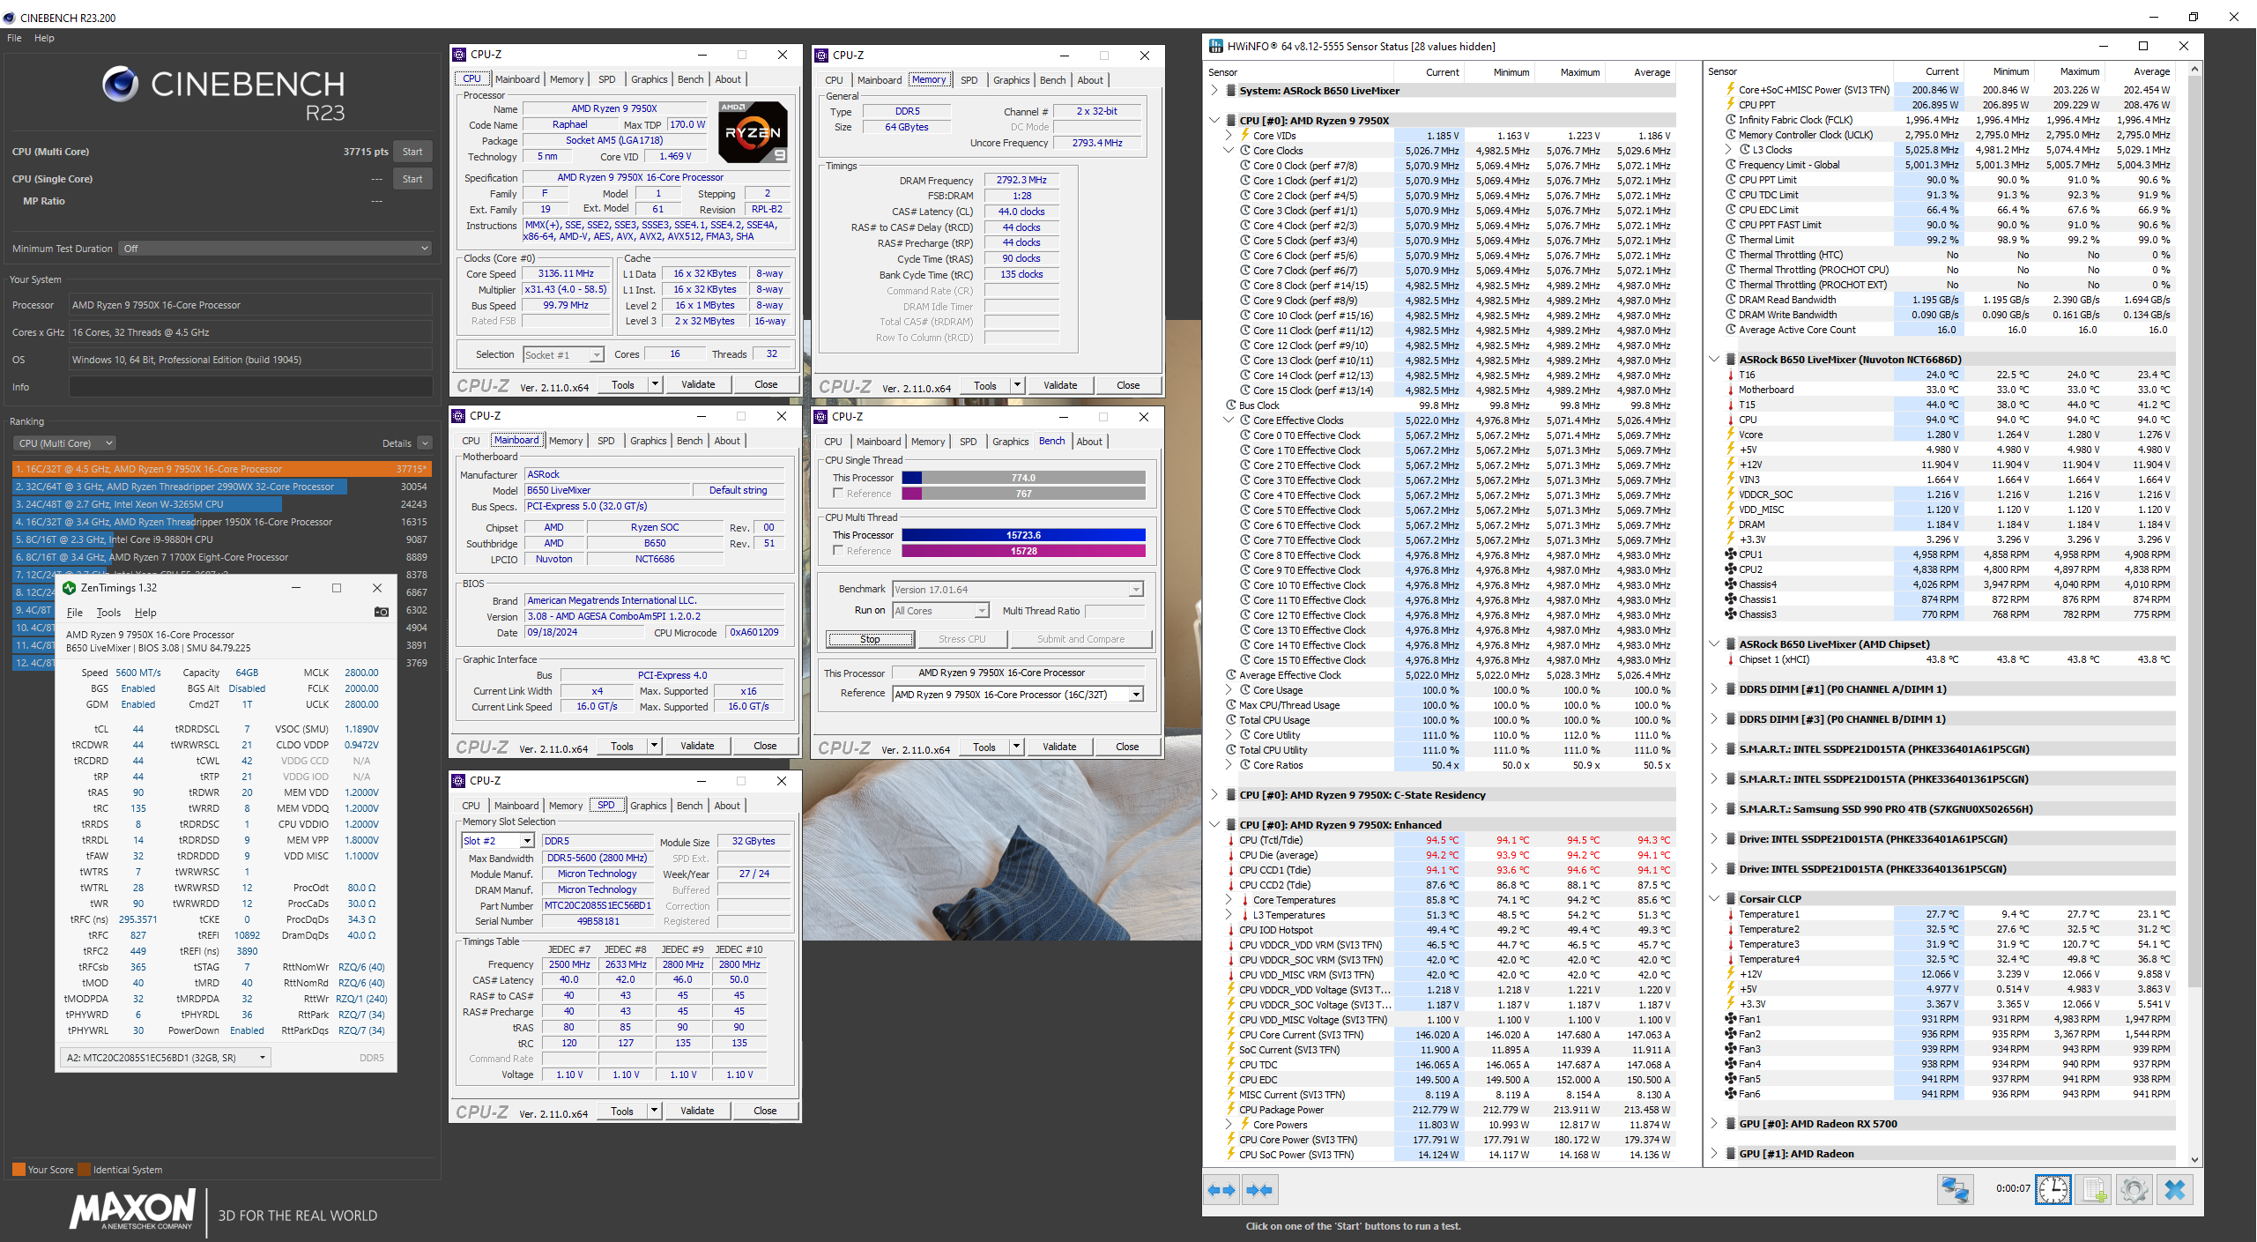
Task: Click the Core VIDs lightning bolt icon in HWiNFO
Action: [1245, 135]
